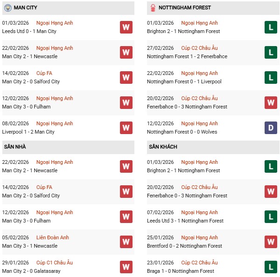Image resolution: width=280 pixels, height=277 pixels.
Task: Click the L badge for Nottingham Forest vs Fenerbahce 1-2
Action: (271, 52)
